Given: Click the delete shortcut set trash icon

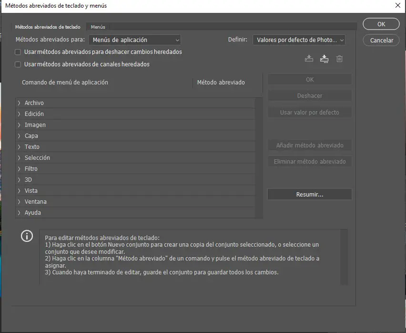Looking at the screenshot, I should point(339,59).
